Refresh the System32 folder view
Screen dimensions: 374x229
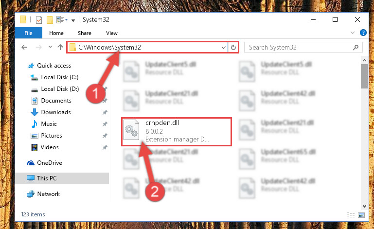click(x=233, y=47)
